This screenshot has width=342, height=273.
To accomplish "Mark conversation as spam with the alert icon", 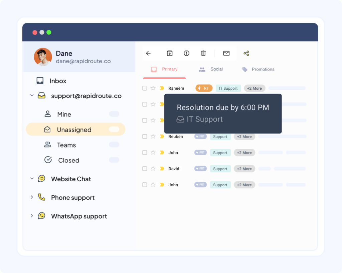I will pyautogui.click(x=186, y=53).
